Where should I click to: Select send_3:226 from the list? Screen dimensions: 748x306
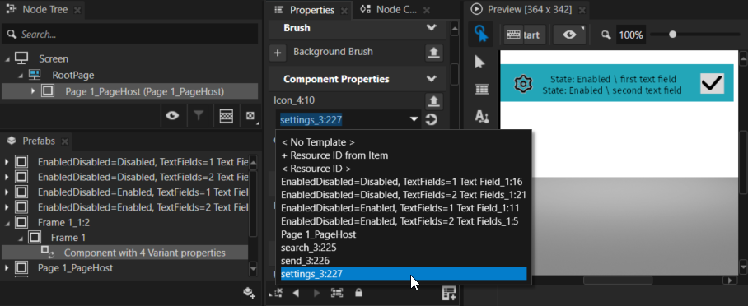(x=306, y=261)
